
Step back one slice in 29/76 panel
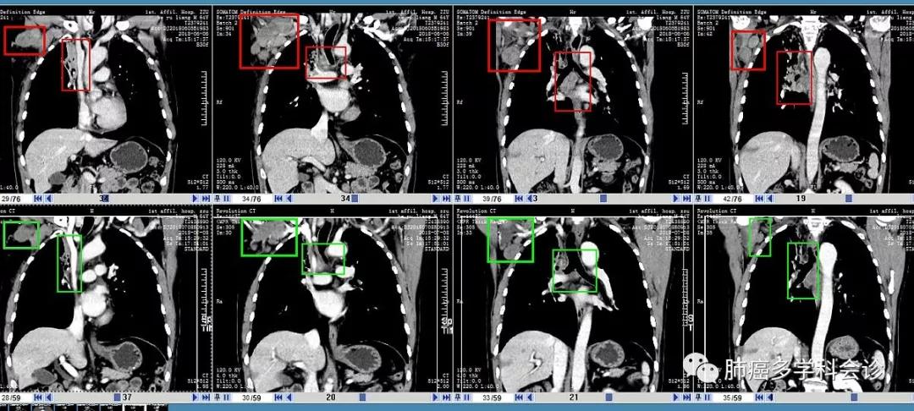pos(49,199)
